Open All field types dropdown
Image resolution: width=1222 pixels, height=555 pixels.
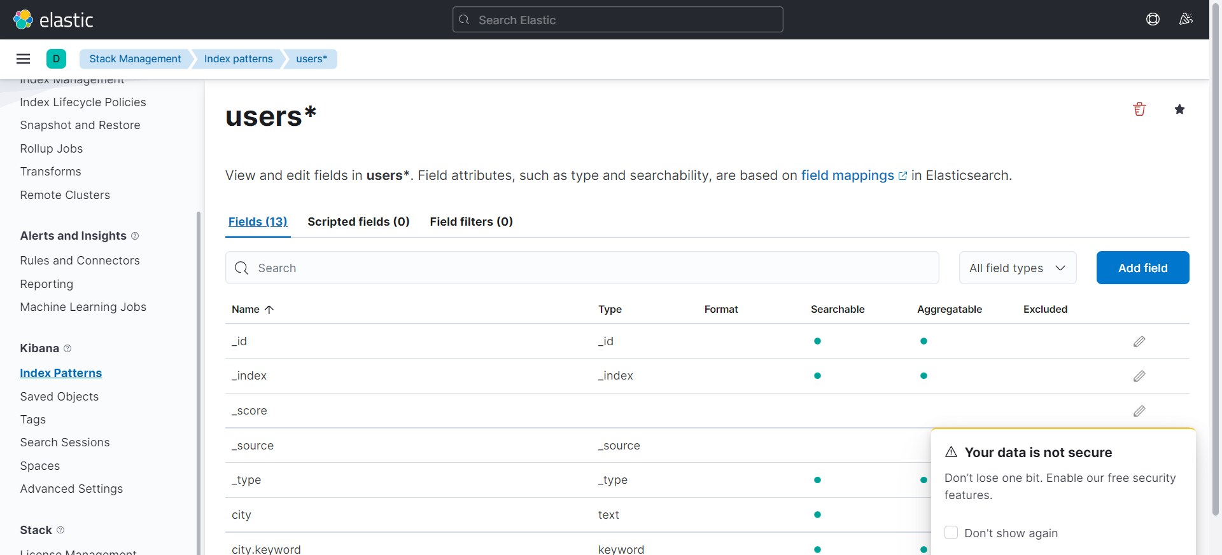click(x=1018, y=268)
